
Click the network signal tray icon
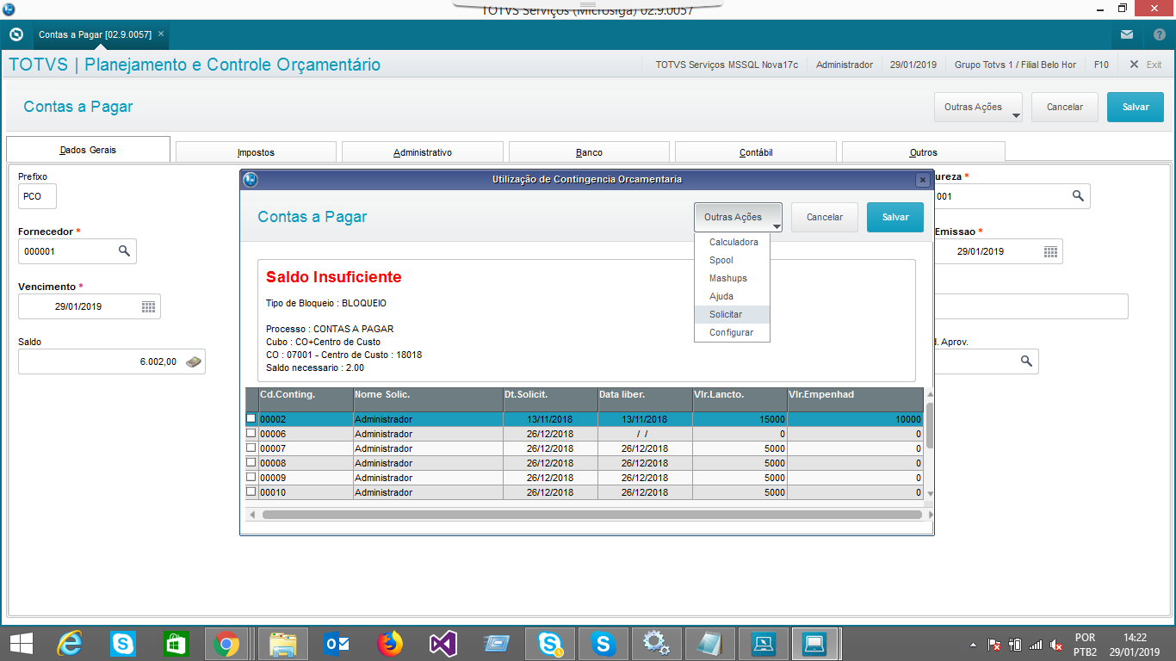1036,645
